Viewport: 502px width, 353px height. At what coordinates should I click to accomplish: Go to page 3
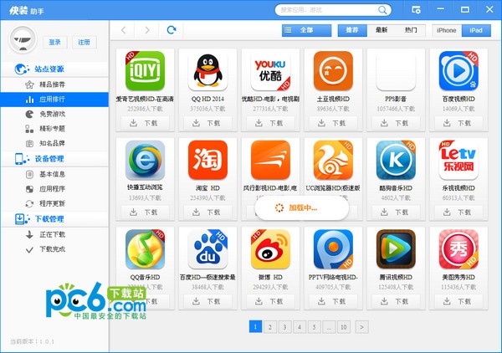click(x=284, y=327)
